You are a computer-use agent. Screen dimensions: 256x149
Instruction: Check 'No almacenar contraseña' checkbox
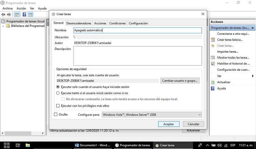63,99
